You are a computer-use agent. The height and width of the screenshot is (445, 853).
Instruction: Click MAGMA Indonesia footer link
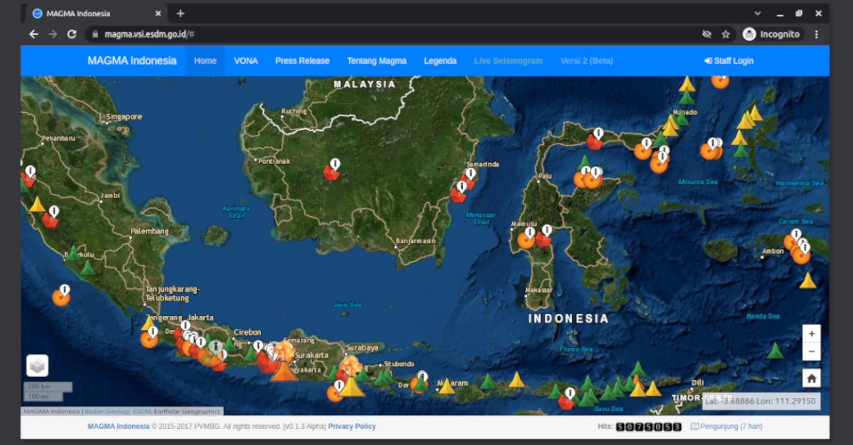coord(119,427)
